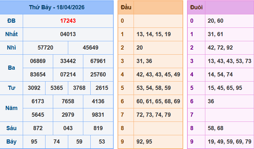
Task: Select the fourth prize number 5365
Action: pyautogui.click(x=56, y=88)
